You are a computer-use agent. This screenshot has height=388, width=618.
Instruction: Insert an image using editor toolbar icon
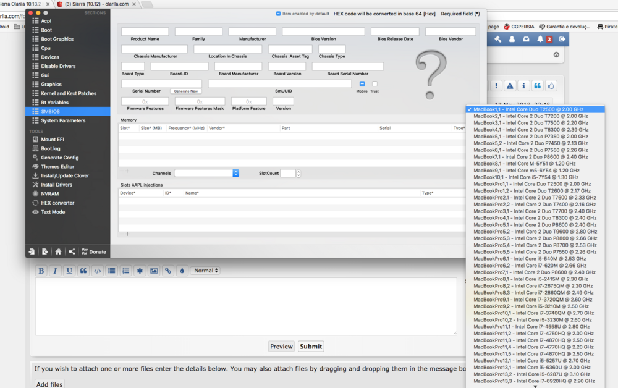(x=154, y=271)
